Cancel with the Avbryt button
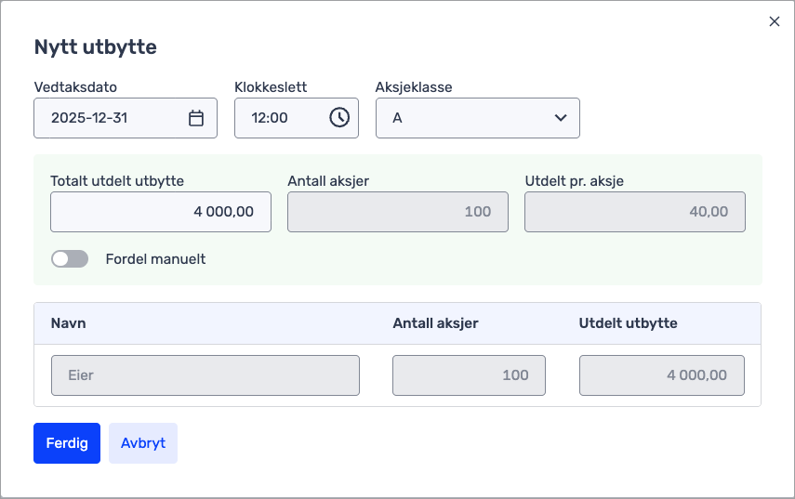 point(143,443)
